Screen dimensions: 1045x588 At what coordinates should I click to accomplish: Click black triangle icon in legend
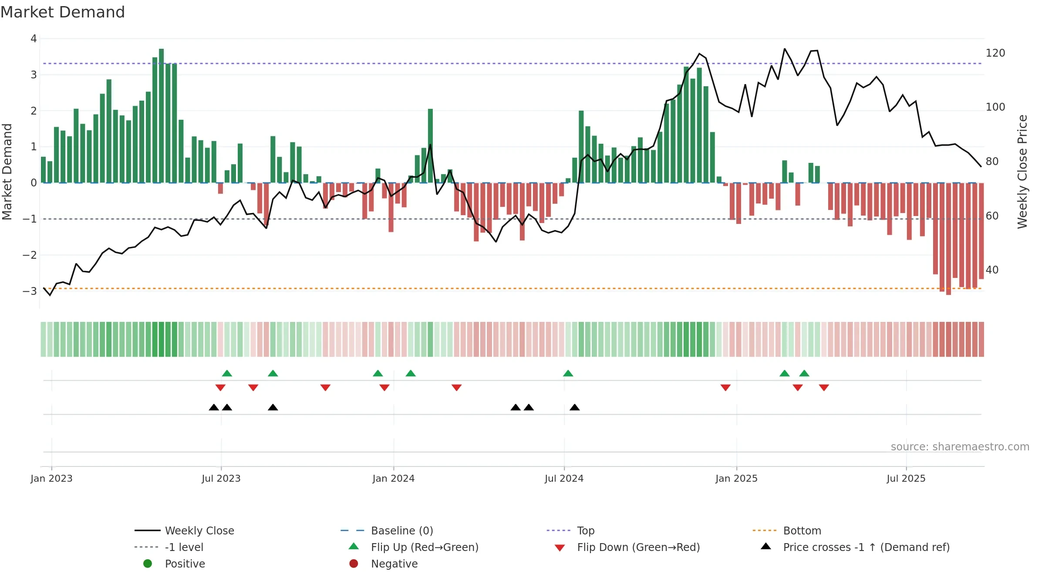(x=766, y=546)
